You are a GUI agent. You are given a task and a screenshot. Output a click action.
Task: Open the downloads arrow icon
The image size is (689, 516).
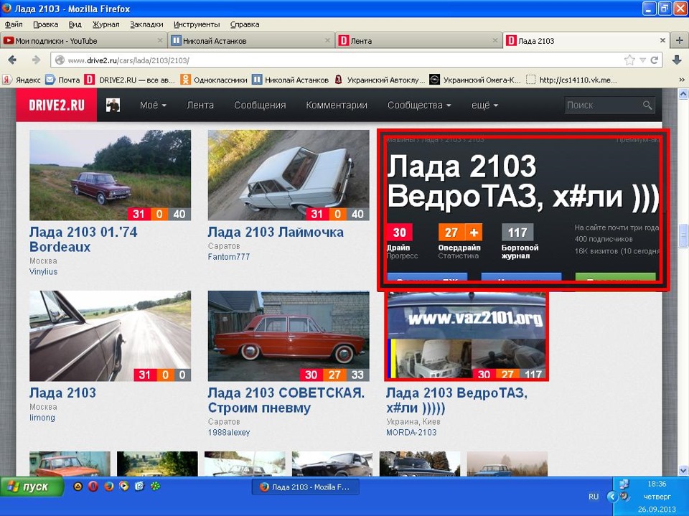[677, 60]
